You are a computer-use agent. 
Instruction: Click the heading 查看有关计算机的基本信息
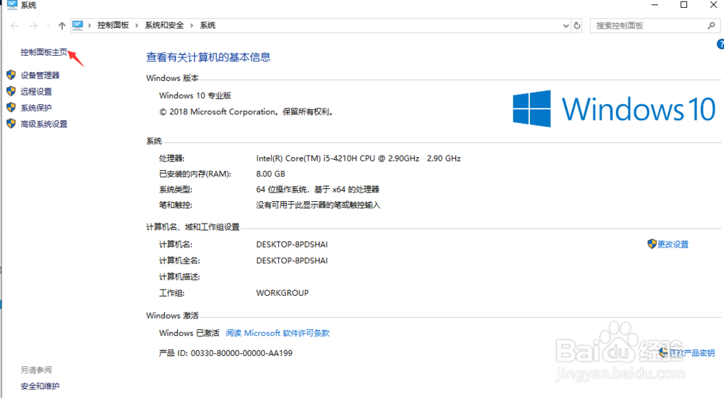[x=209, y=57]
